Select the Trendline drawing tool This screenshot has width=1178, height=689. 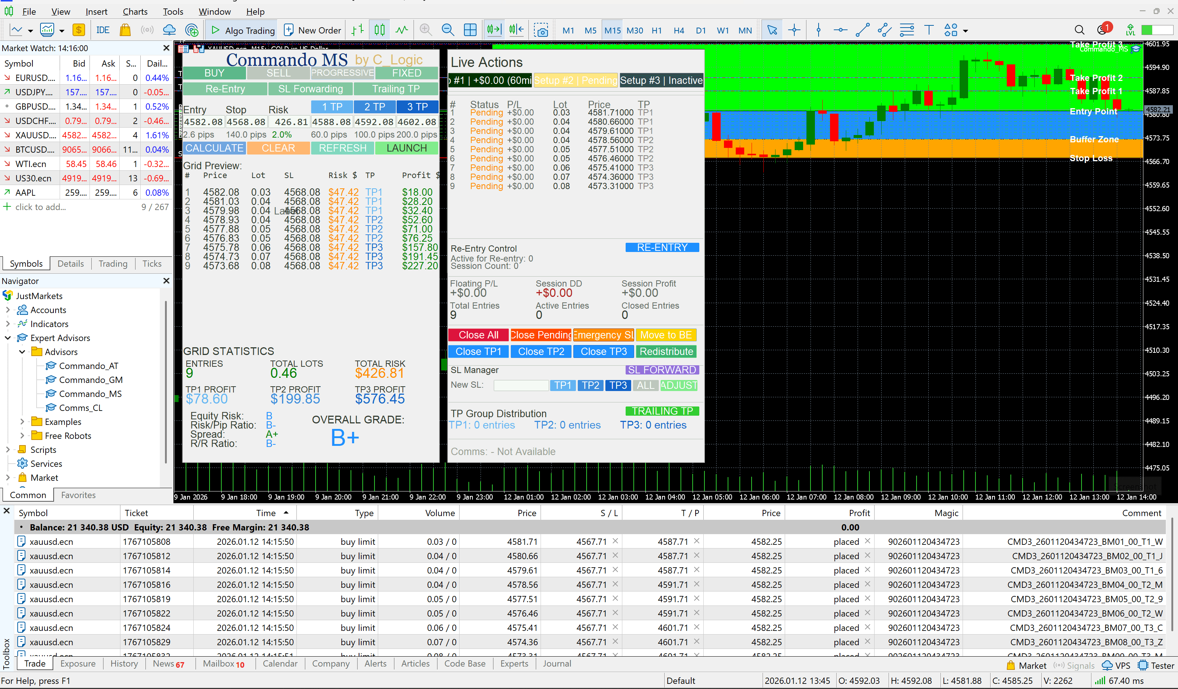coord(863,30)
